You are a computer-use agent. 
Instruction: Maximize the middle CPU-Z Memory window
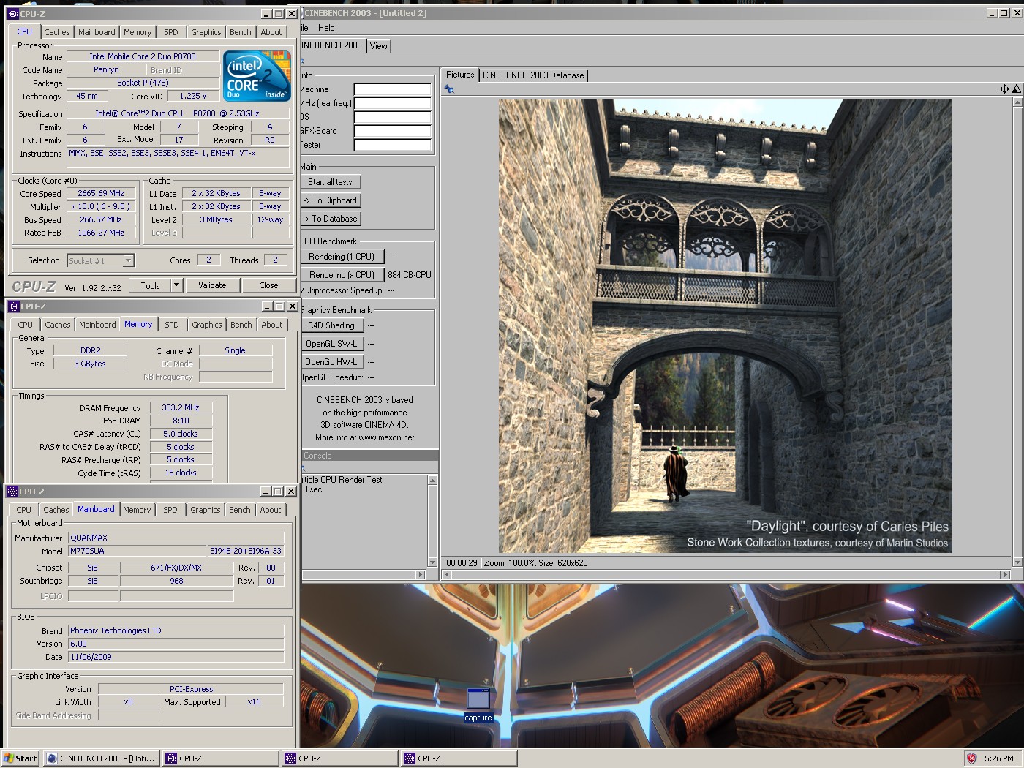[279, 306]
